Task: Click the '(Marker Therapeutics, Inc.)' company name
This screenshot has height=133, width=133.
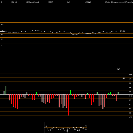Action: pos(115,2)
